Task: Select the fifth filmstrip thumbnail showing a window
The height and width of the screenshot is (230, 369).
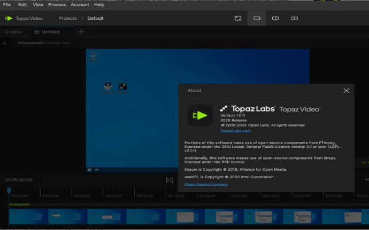Action: [185, 216]
